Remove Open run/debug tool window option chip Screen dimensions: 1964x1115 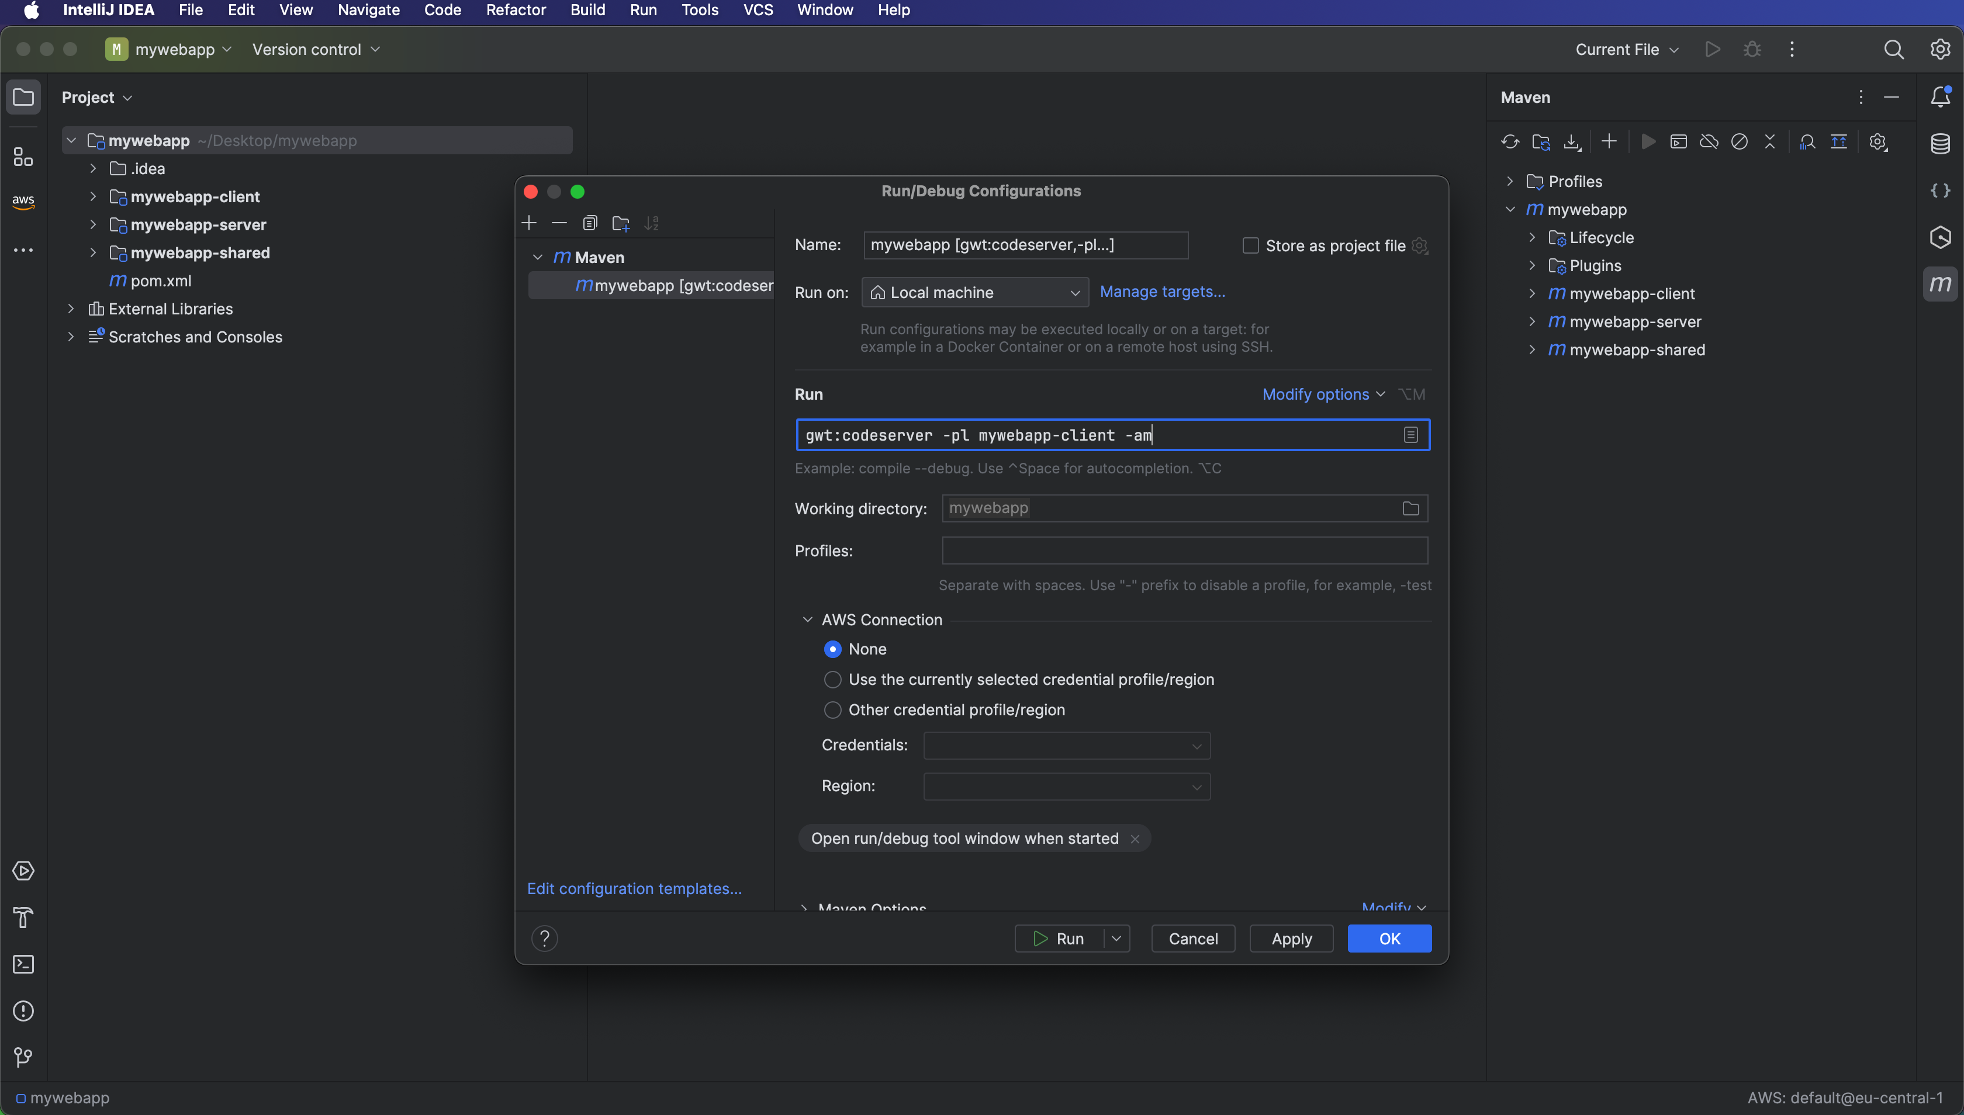point(1135,839)
